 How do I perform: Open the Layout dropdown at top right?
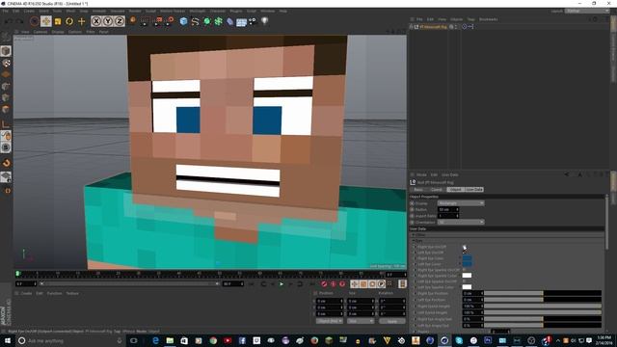pyautogui.click(x=587, y=11)
